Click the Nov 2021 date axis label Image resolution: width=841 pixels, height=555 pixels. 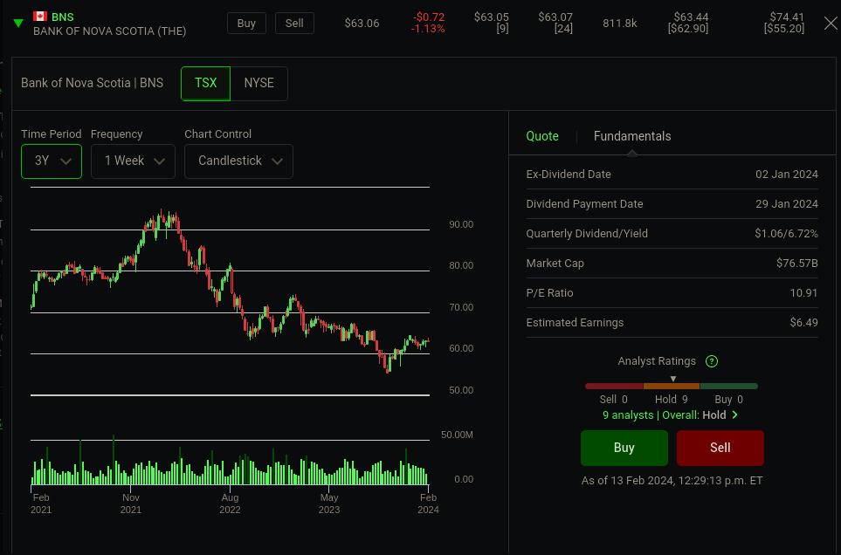tap(130, 504)
